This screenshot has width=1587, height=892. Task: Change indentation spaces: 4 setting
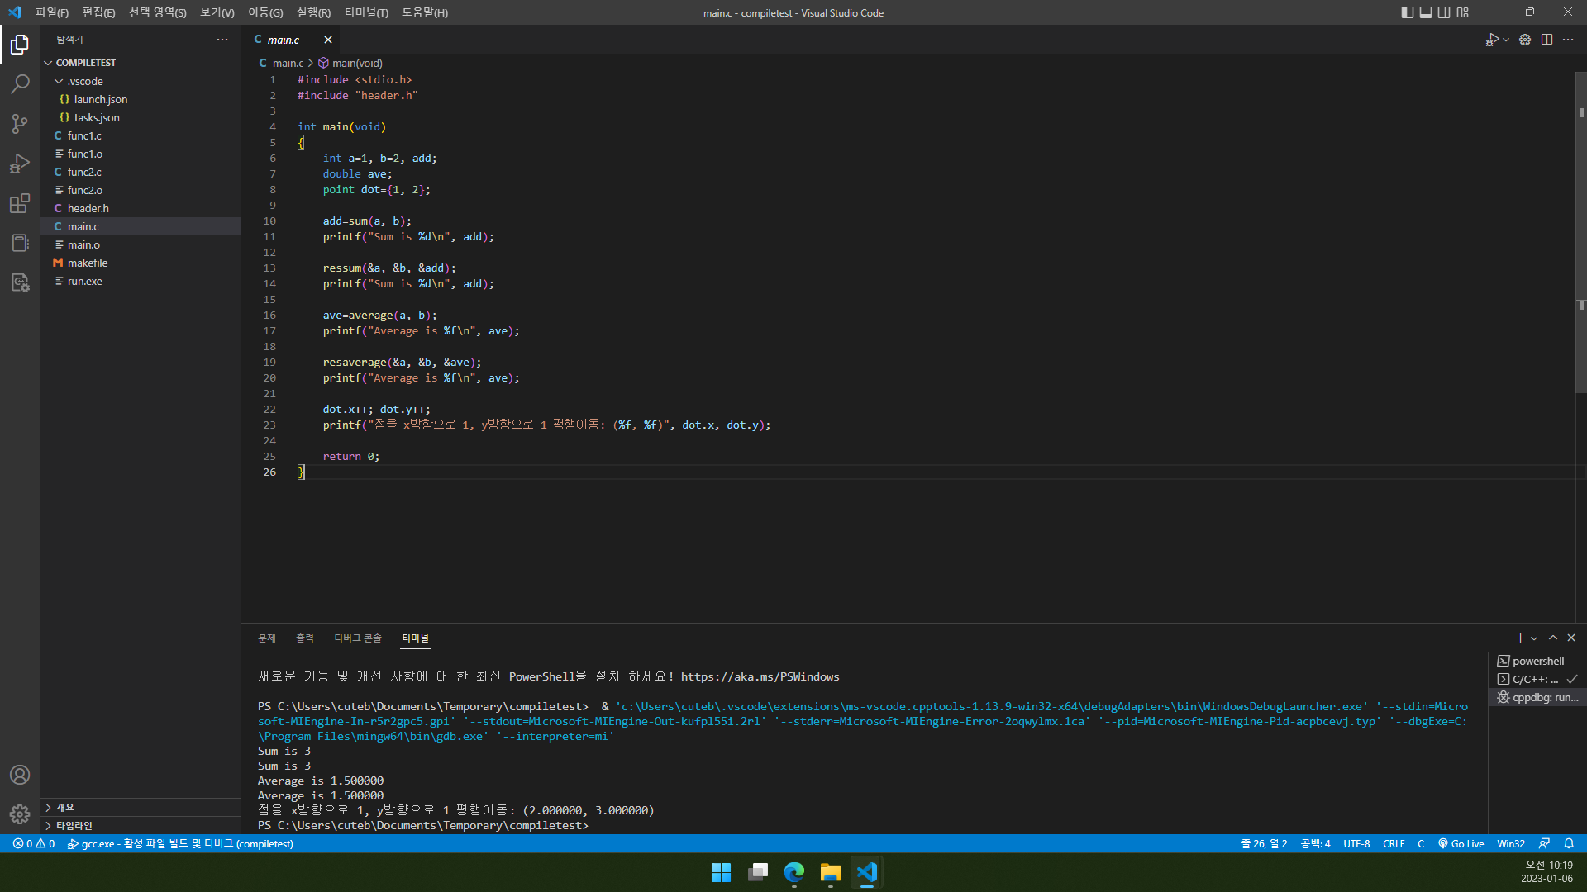(x=1315, y=844)
